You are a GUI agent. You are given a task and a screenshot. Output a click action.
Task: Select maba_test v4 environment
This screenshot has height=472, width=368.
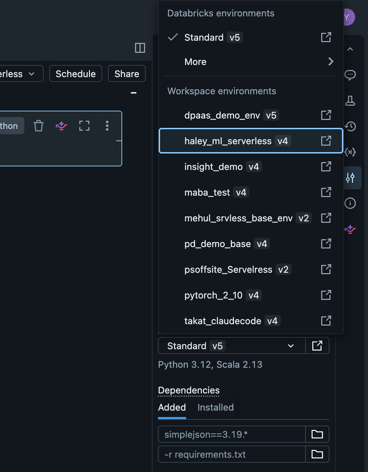point(251,192)
